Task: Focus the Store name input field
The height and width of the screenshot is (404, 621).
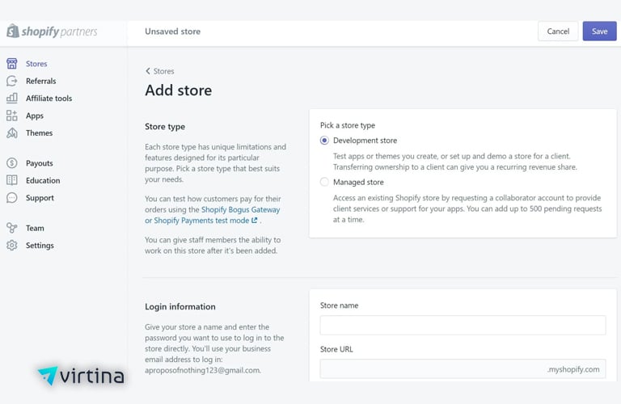Action: pos(463,326)
